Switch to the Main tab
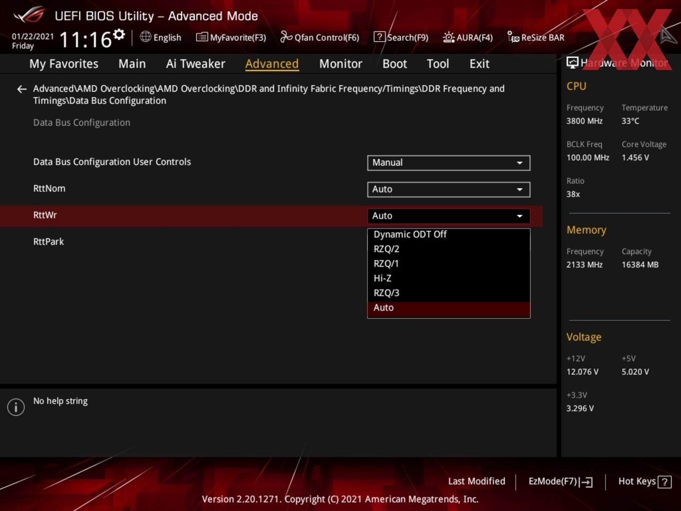The width and height of the screenshot is (681, 511). click(132, 64)
